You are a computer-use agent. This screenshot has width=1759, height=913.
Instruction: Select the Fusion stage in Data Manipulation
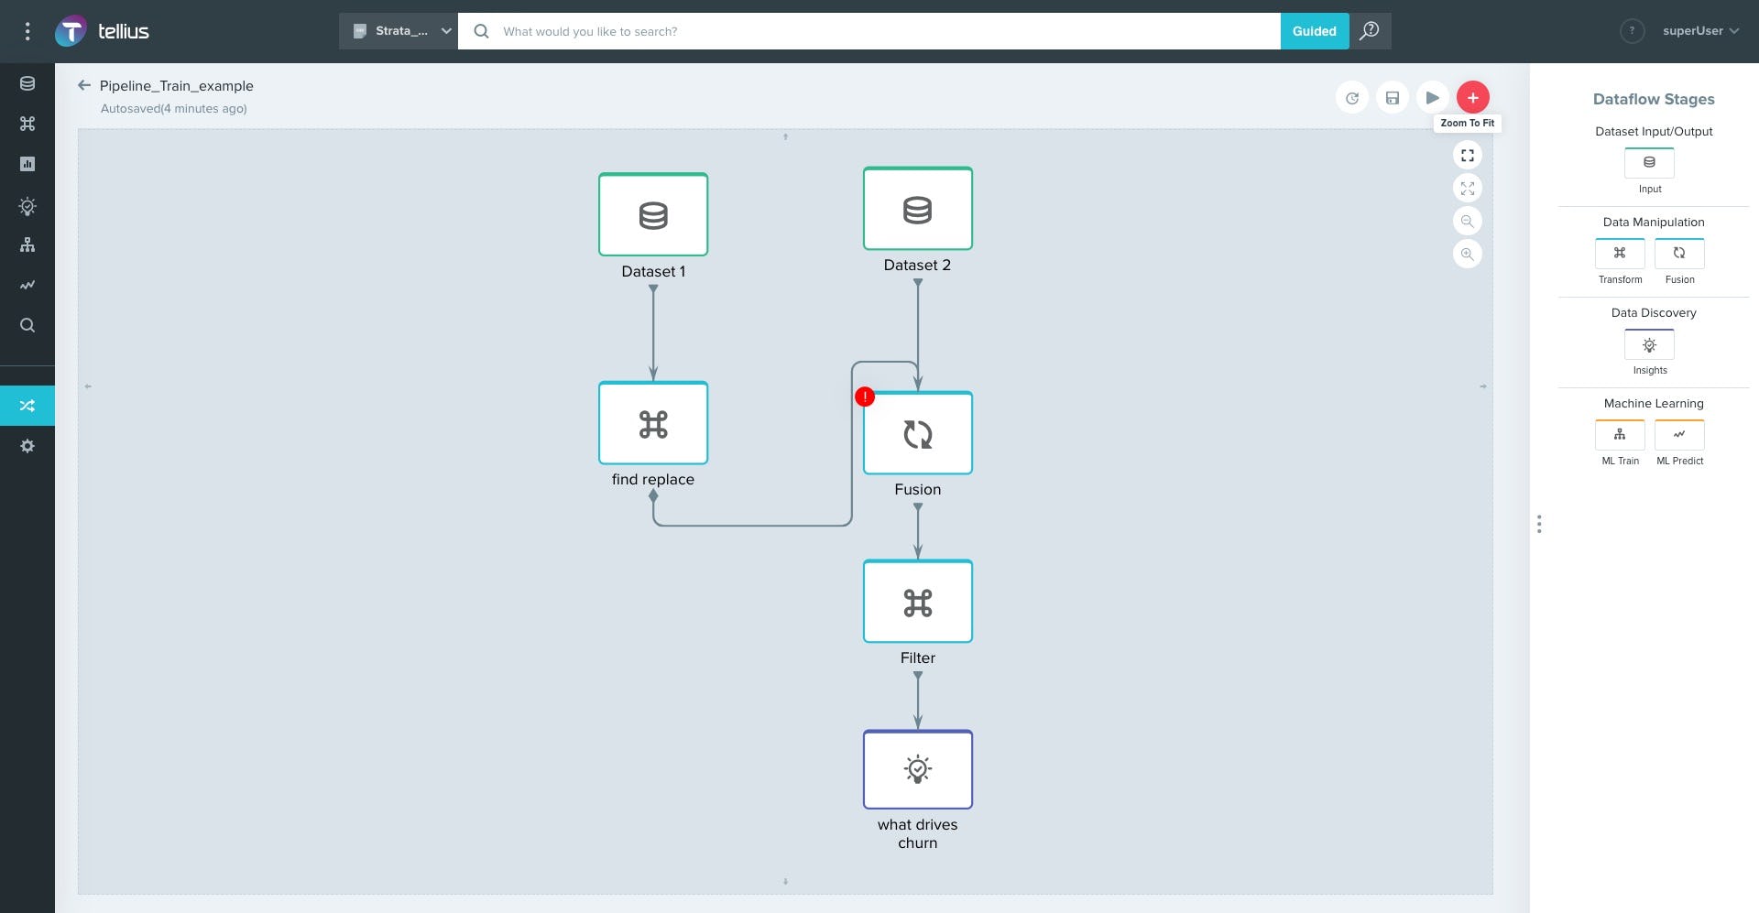pyautogui.click(x=1679, y=254)
